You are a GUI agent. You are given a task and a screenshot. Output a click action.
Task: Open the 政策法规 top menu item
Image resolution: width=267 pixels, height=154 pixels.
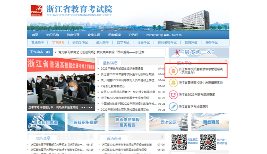94,35
